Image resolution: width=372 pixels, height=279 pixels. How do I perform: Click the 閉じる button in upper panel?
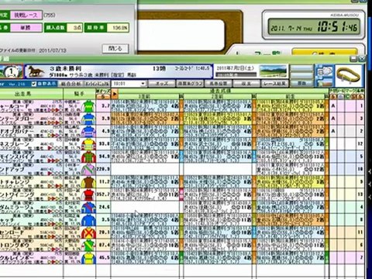point(115,49)
